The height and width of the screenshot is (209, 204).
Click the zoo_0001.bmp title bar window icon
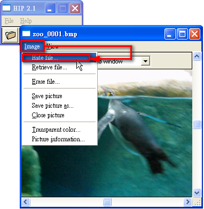(x=26, y=34)
